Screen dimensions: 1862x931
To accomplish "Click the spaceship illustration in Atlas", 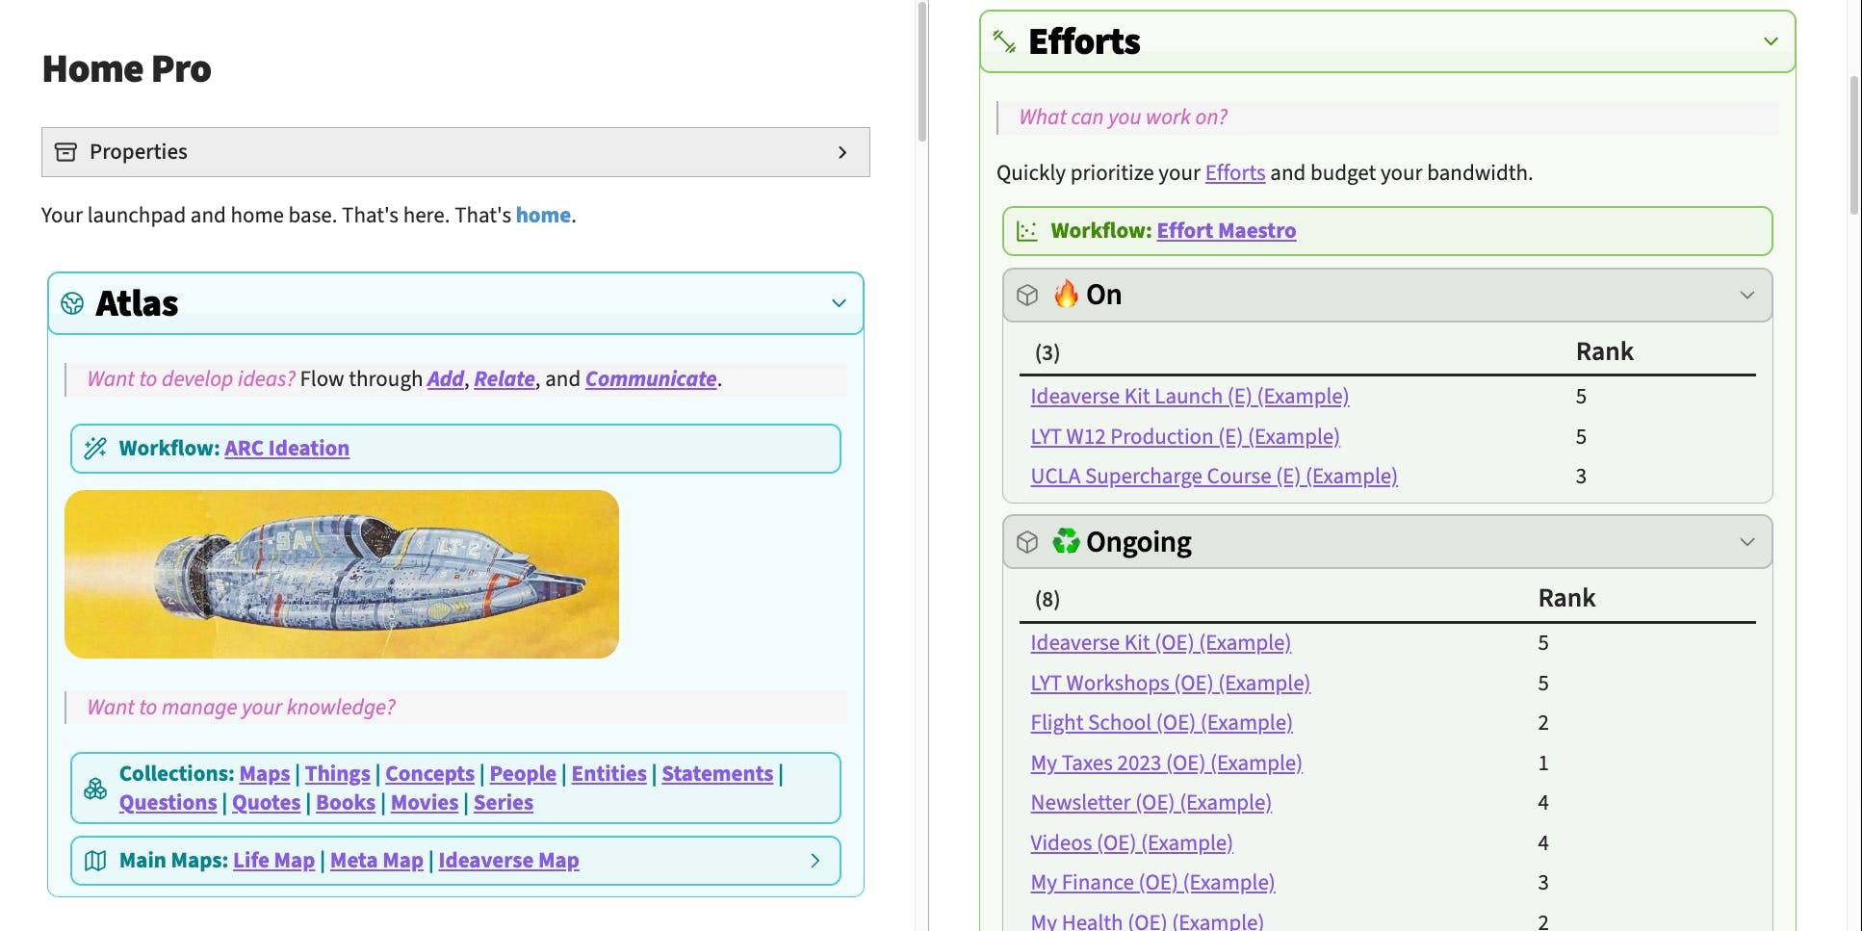I will tap(342, 575).
